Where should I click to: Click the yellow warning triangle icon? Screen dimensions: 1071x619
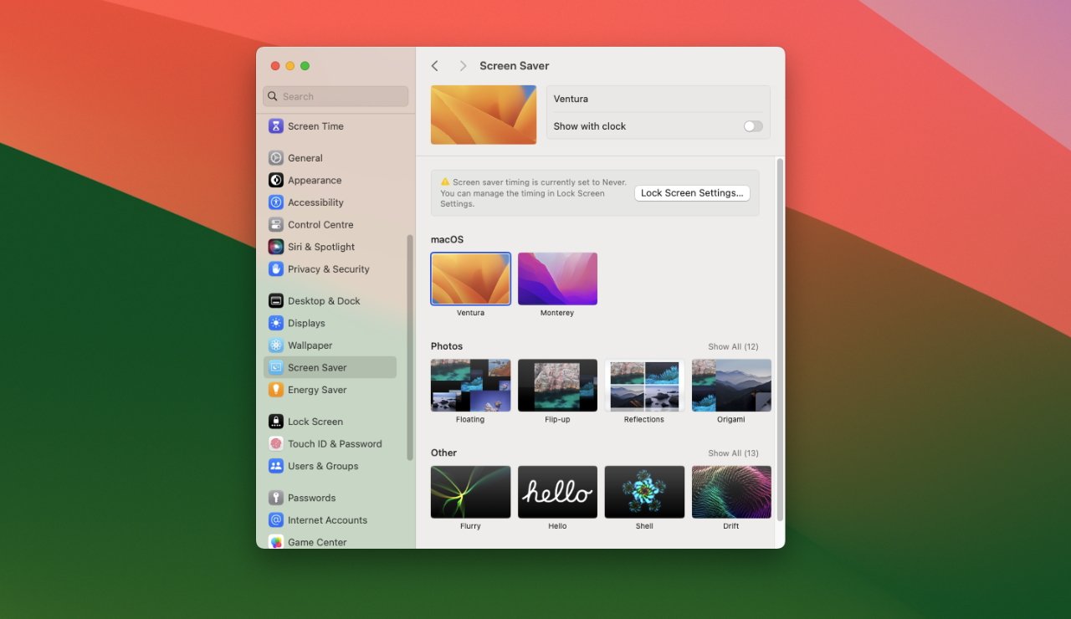tap(445, 182)
